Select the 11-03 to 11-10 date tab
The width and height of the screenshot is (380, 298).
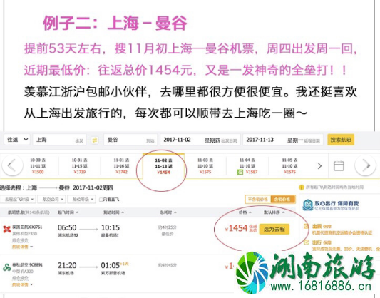(x=205, y=166)
